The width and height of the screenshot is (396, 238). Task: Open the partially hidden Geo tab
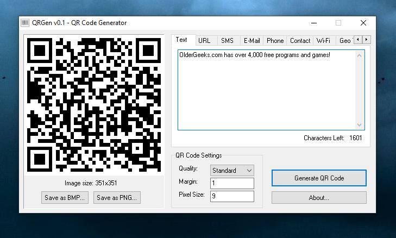(x=345, y=40)
